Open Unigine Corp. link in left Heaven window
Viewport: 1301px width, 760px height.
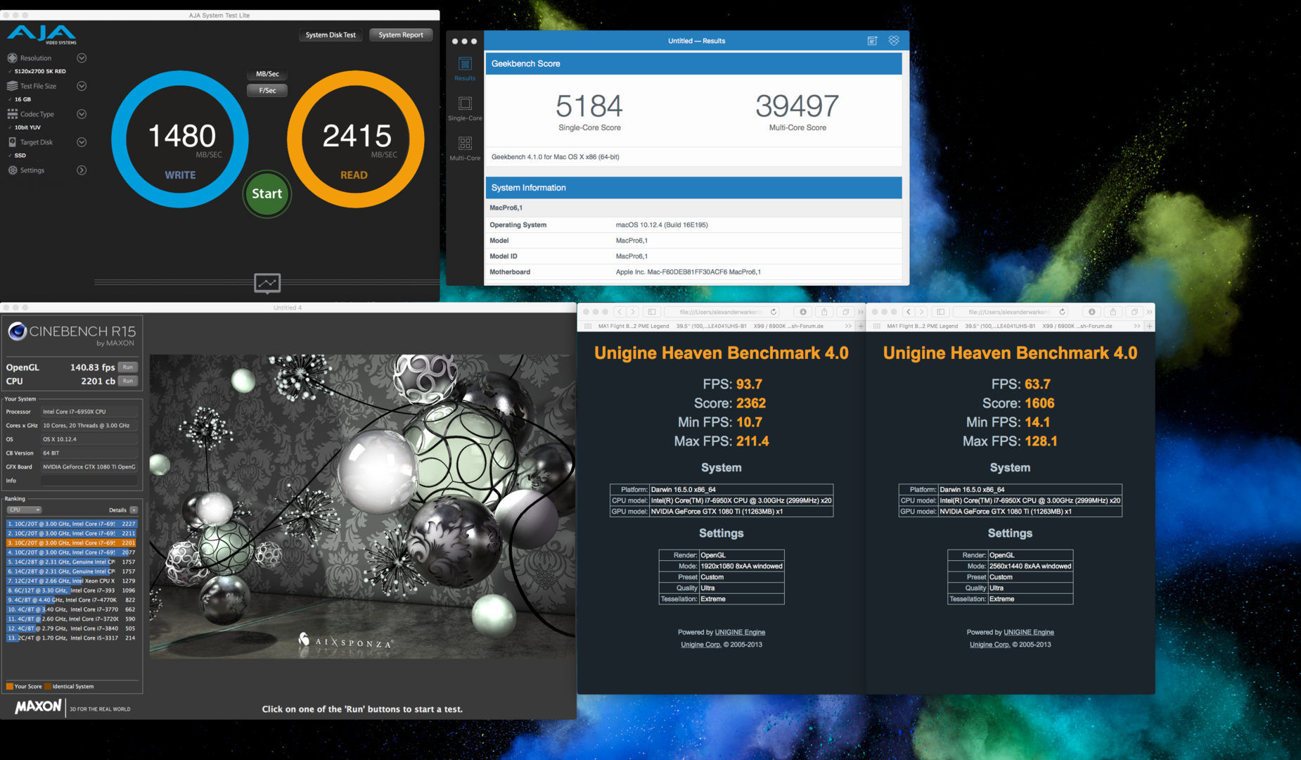pyautogui.click(x=700, y=645)
